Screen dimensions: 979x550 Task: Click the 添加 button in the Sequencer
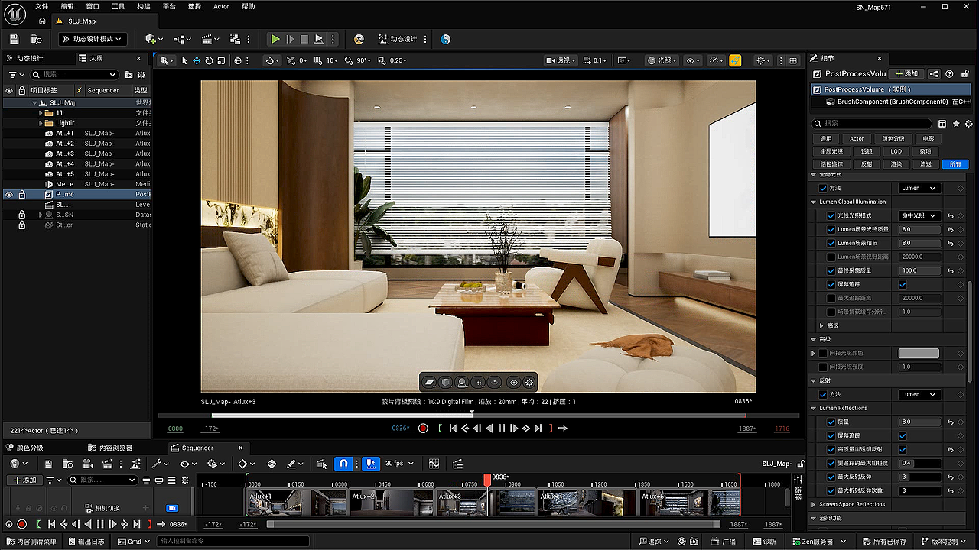tap(24, 480)
